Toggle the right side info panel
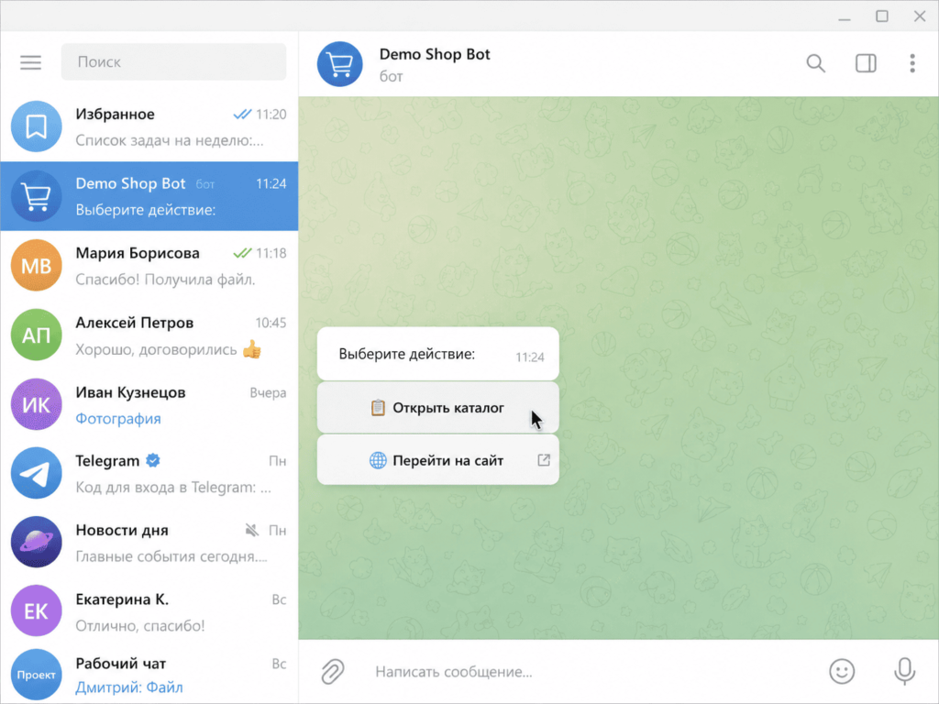 click(x=866, y=63)
